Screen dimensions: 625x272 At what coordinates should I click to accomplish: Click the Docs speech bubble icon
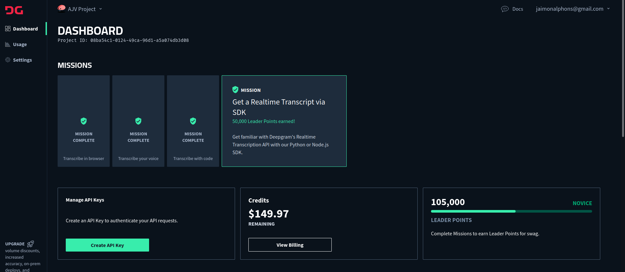tap(505, 9)
